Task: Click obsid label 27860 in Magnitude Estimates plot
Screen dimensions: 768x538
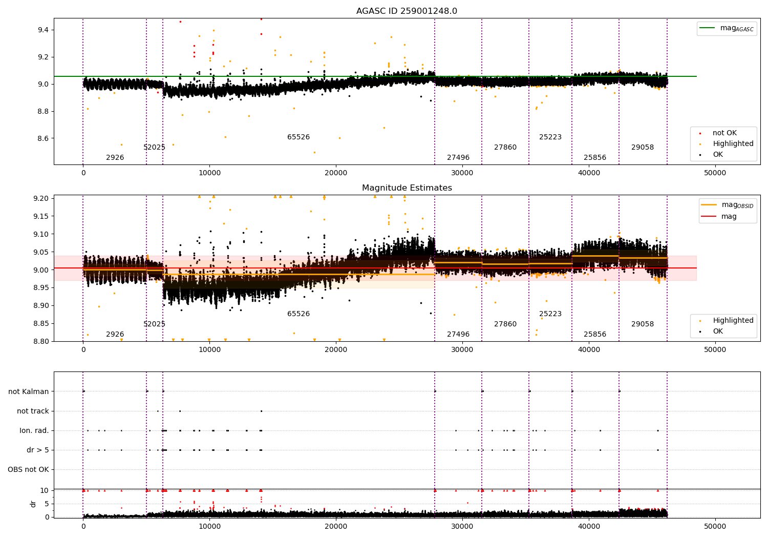Action: pos(505,324)
